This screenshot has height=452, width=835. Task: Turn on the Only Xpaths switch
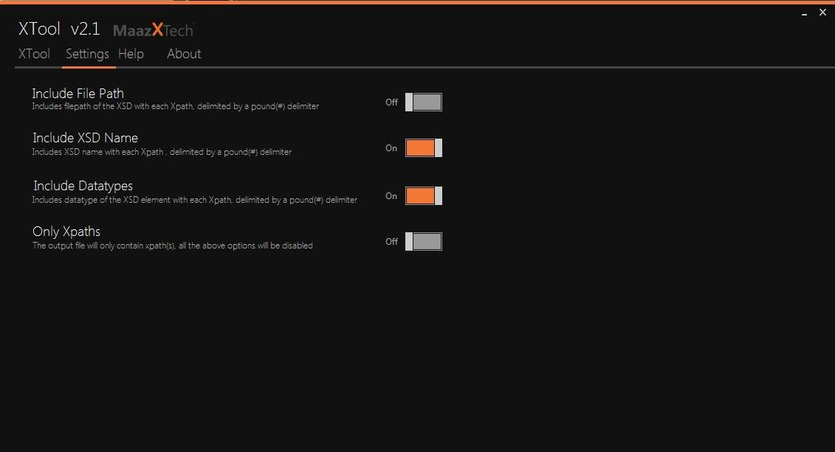(423, 241)
